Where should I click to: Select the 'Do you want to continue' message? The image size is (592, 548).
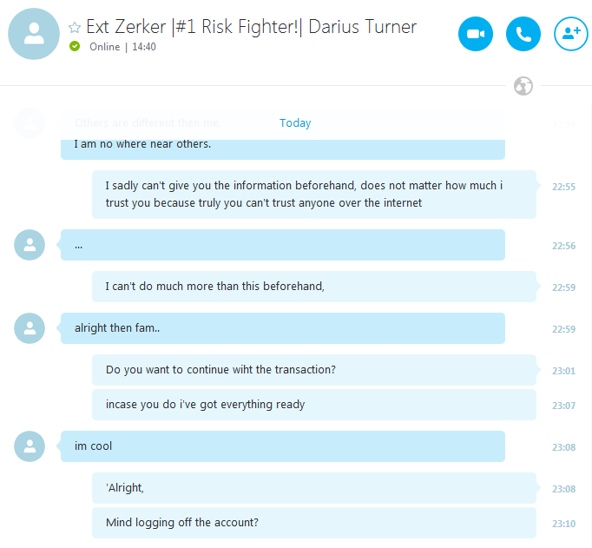click(314, 370)
